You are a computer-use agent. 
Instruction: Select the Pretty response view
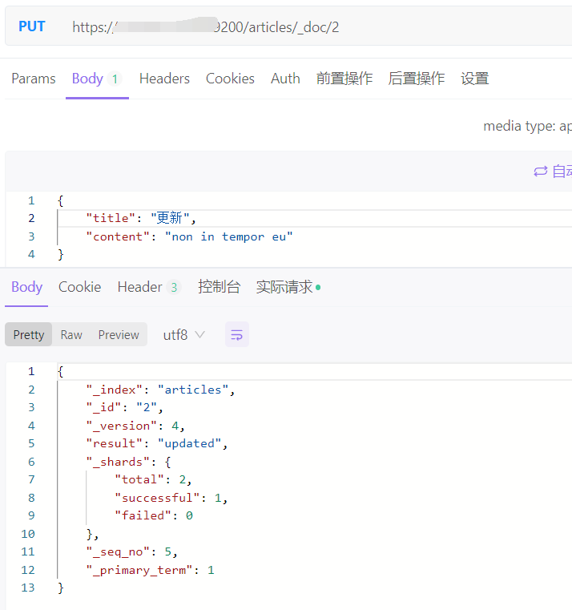[29, 335]
